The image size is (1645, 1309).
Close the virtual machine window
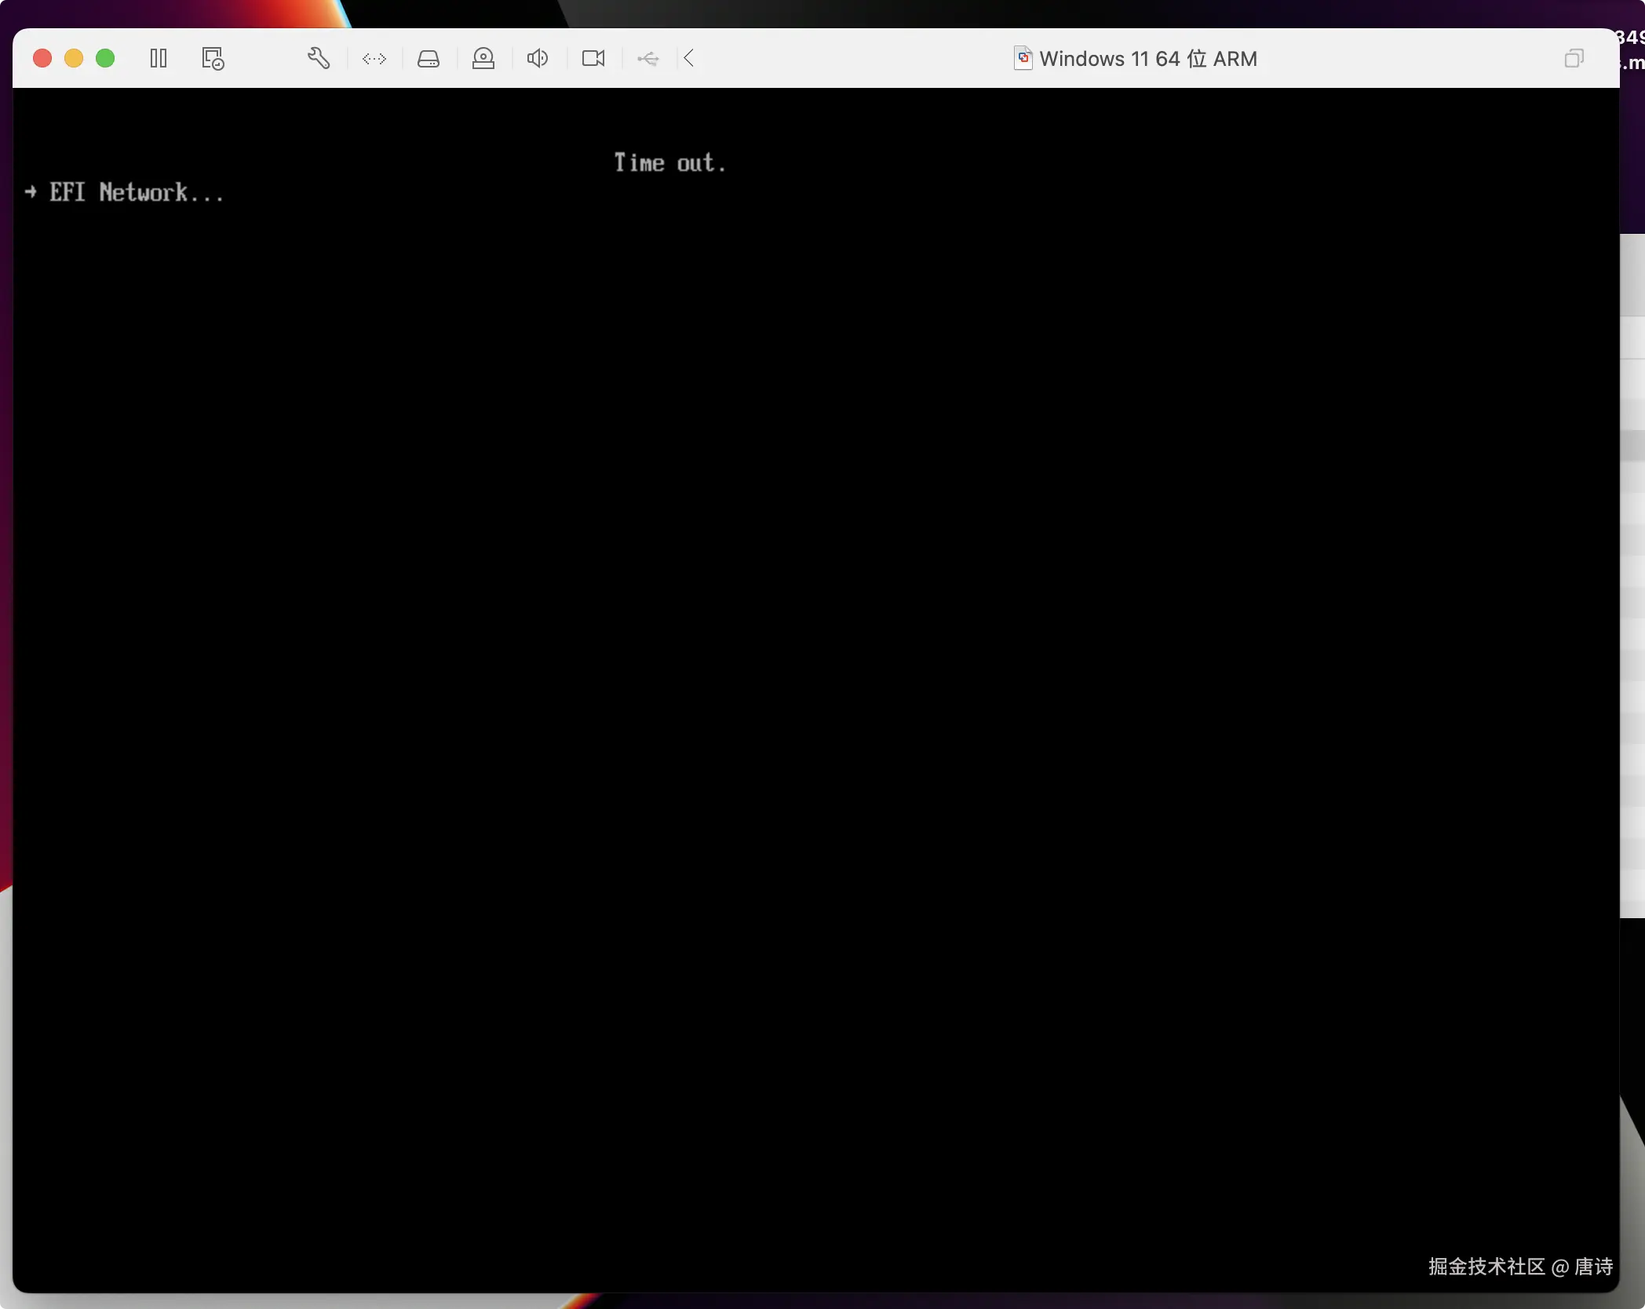(x=42, y=59)
